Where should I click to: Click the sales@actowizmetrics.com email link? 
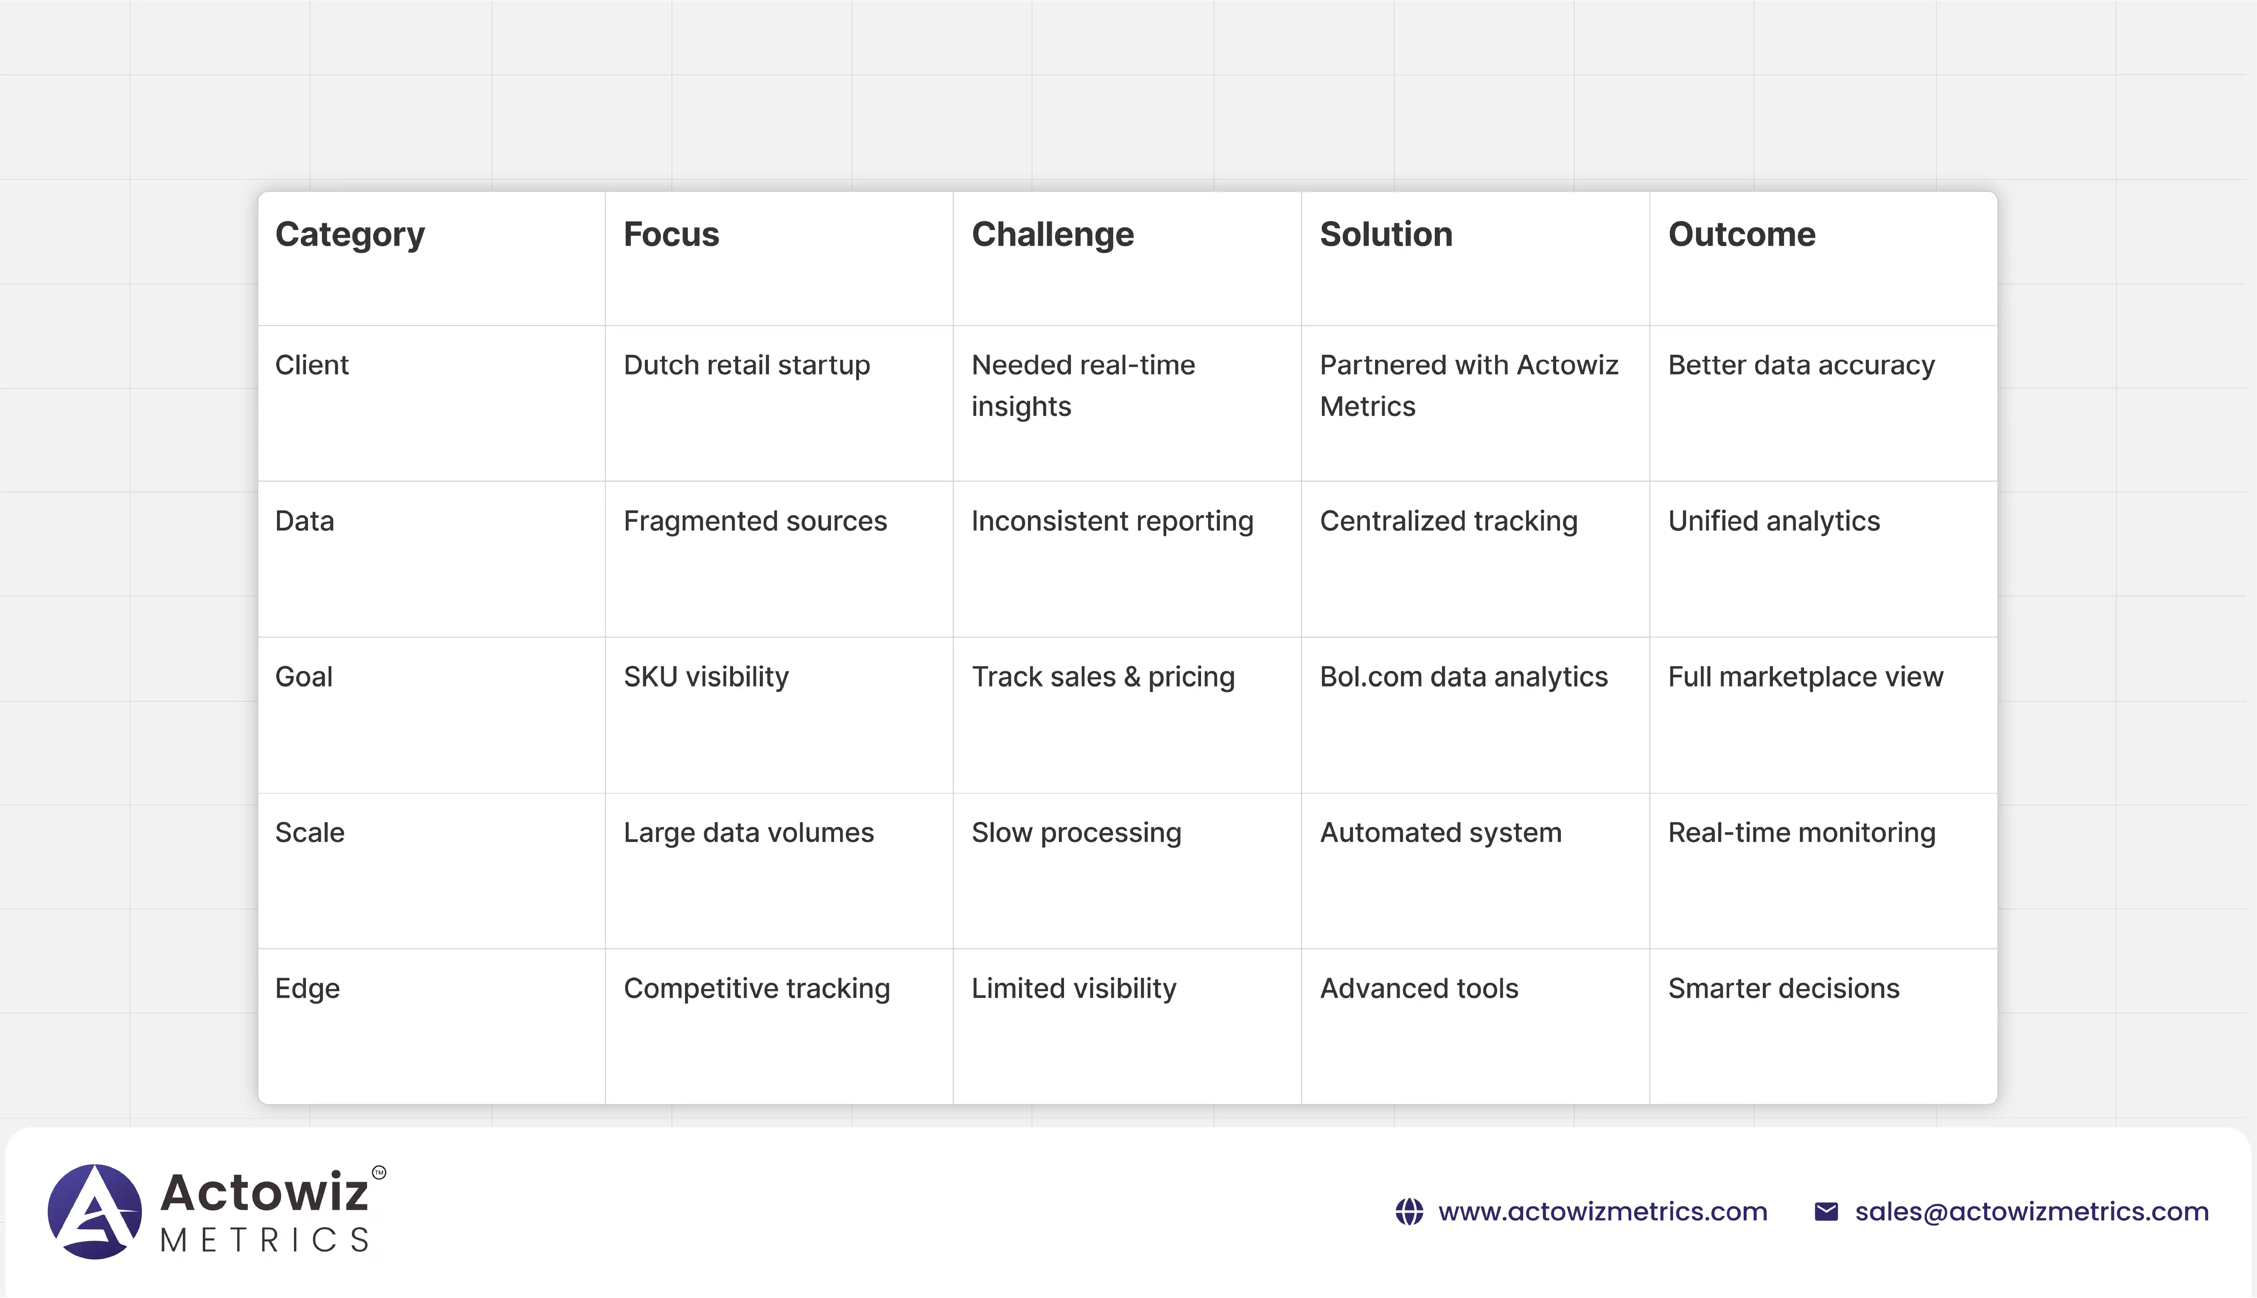click(x=2032, y=1211)
